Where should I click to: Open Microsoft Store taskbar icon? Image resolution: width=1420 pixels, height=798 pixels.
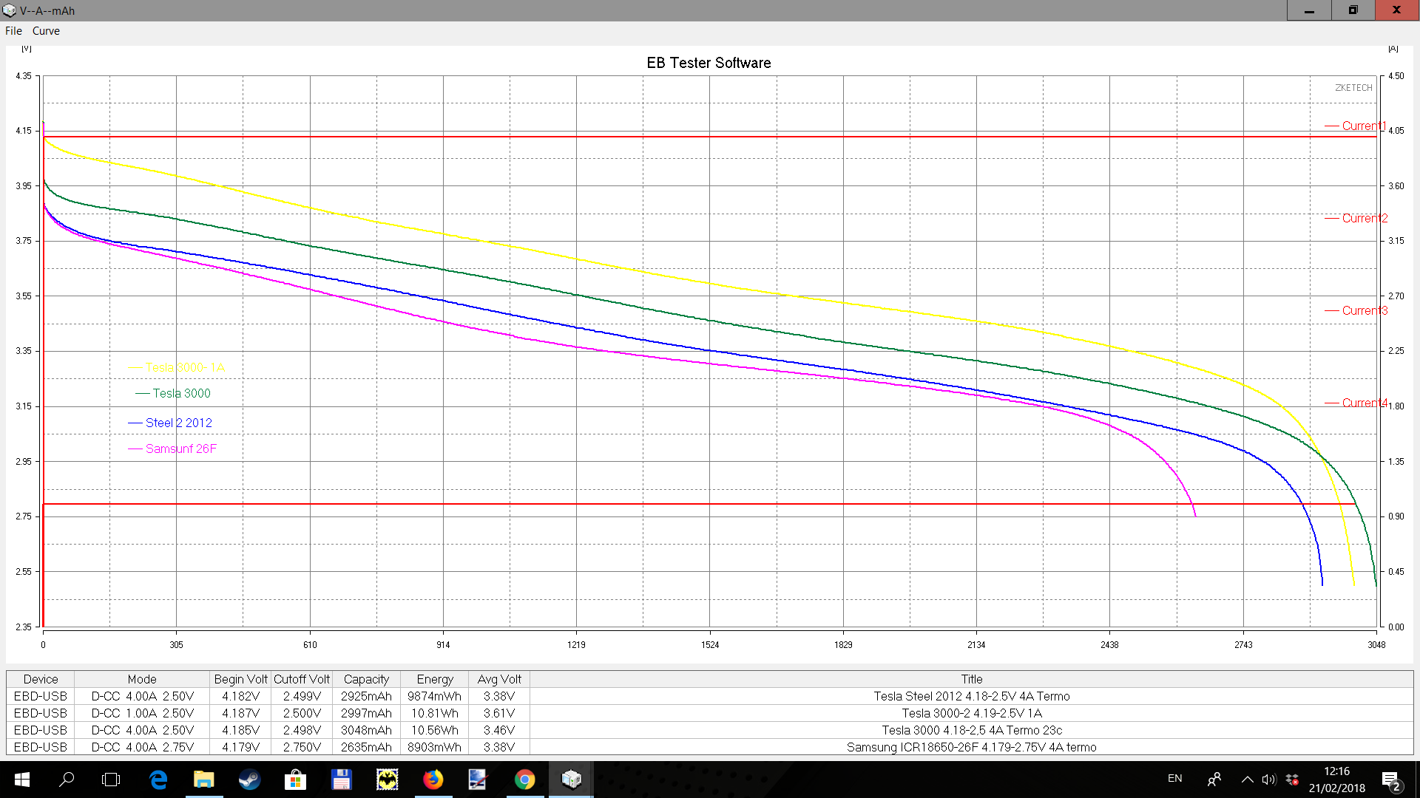coord(296,780)
